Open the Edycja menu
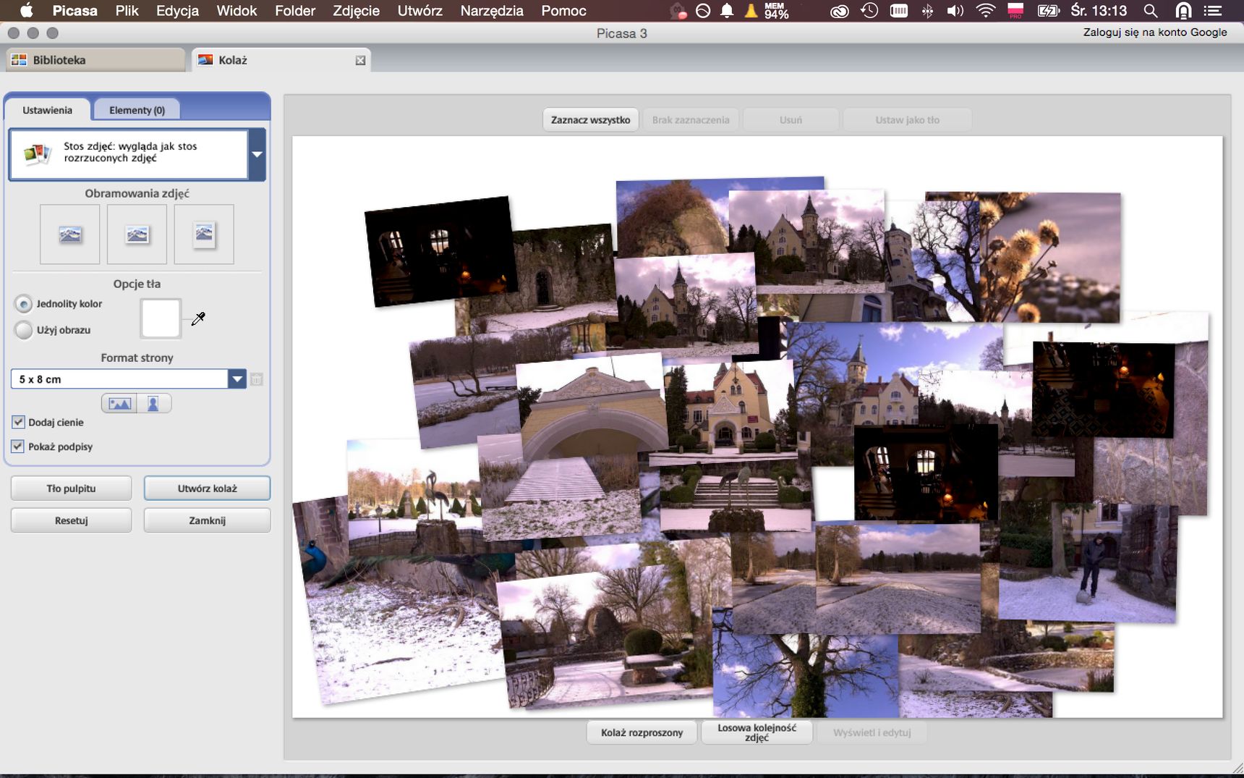The width and height of the screenshot is (1244, 778). pos(177,11)
